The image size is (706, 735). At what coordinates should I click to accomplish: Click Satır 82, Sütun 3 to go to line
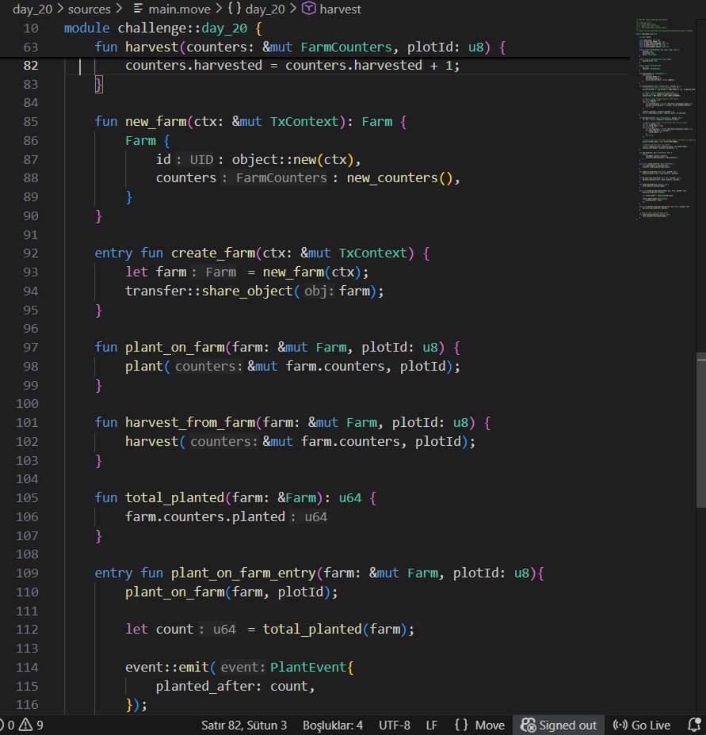pos(244,725)
